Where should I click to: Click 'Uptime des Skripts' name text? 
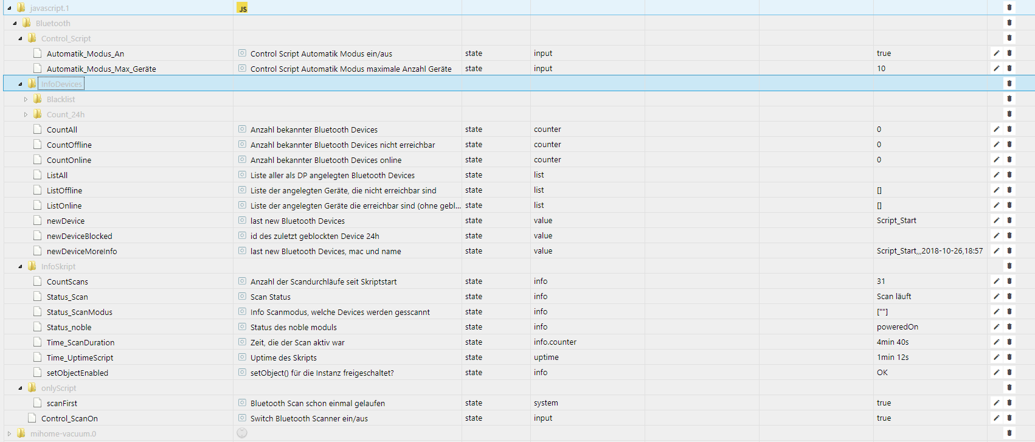coord(283,357)
